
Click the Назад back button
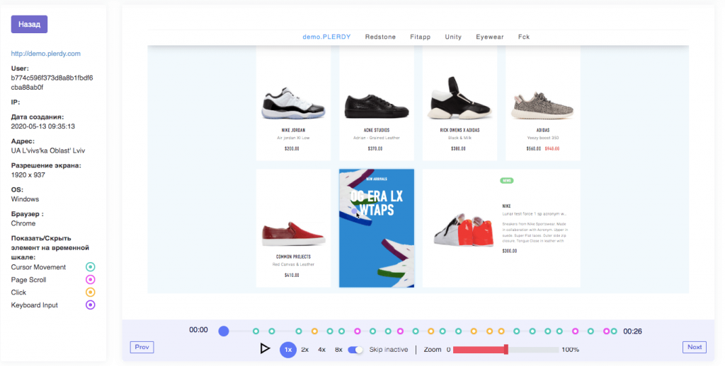(x=29, y=24)
